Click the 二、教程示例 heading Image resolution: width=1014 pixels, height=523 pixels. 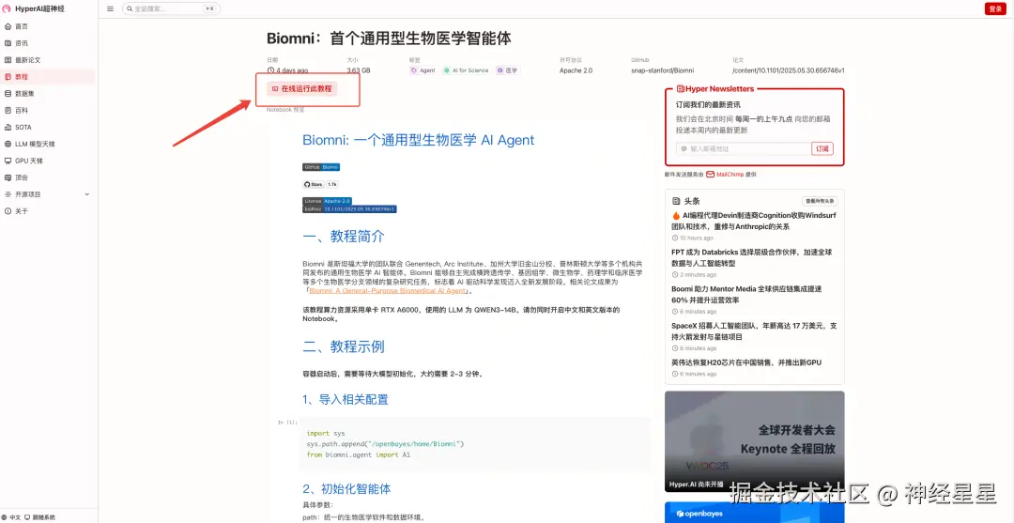[x=344, y=346]
